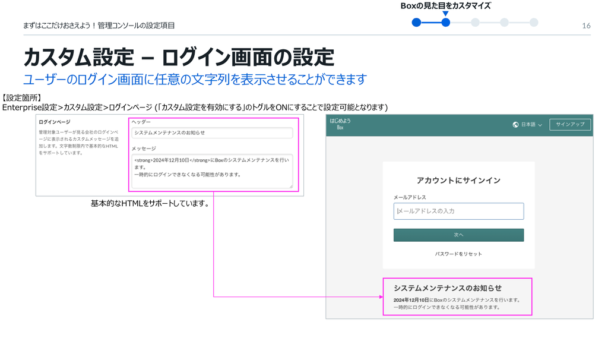
Task: Click the globe language icon
Action: point(516,125)
